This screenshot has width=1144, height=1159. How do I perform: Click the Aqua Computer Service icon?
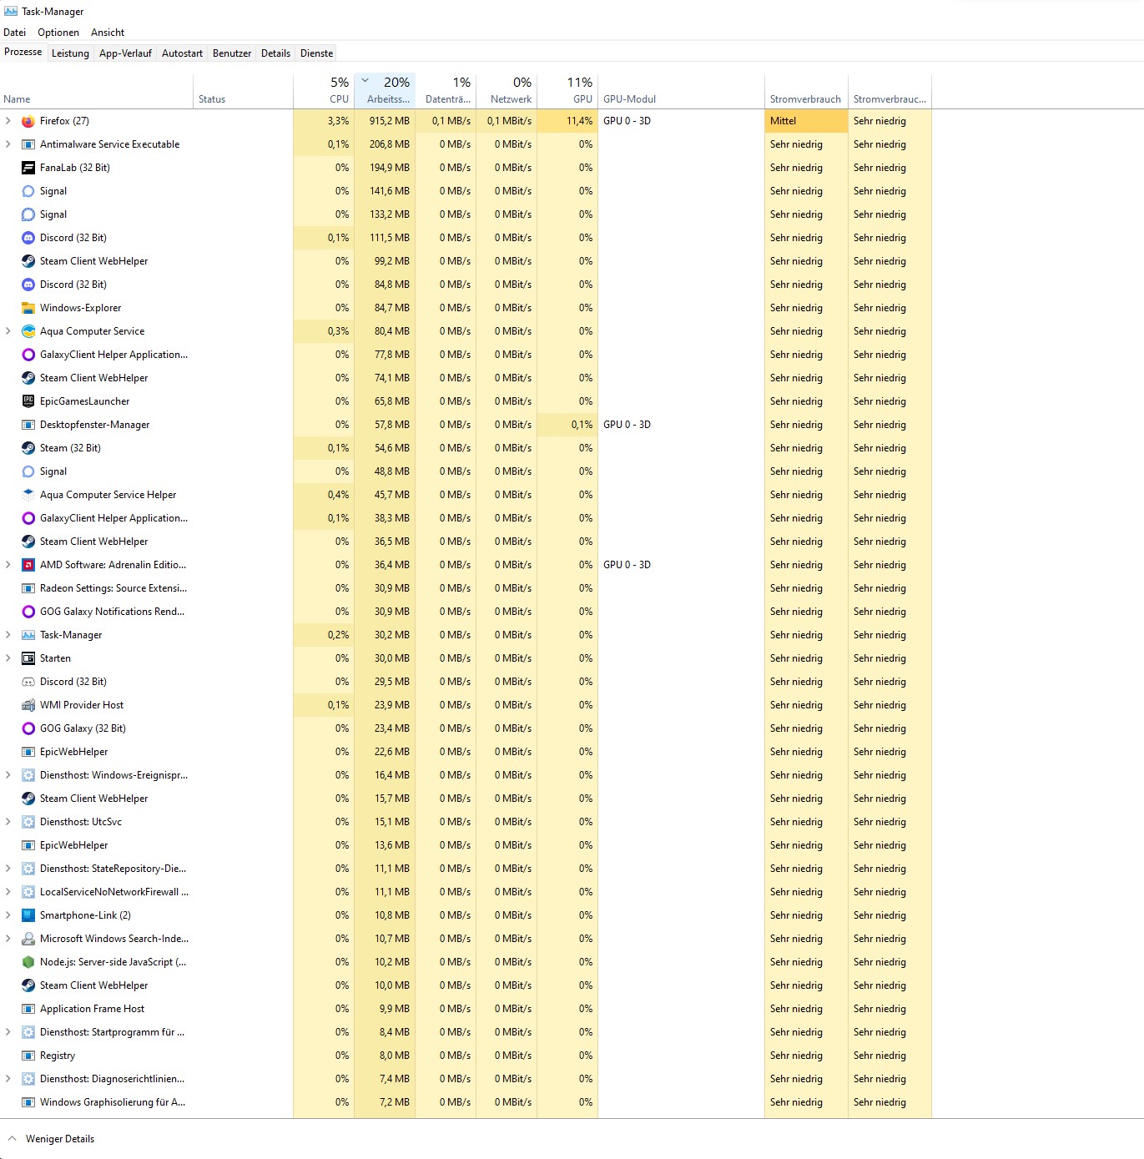tap(28, 331)
